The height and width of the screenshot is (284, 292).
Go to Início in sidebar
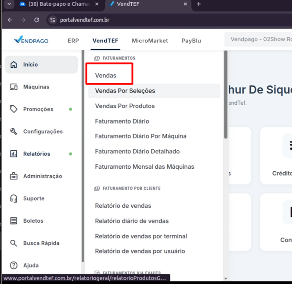pos(41,64)
